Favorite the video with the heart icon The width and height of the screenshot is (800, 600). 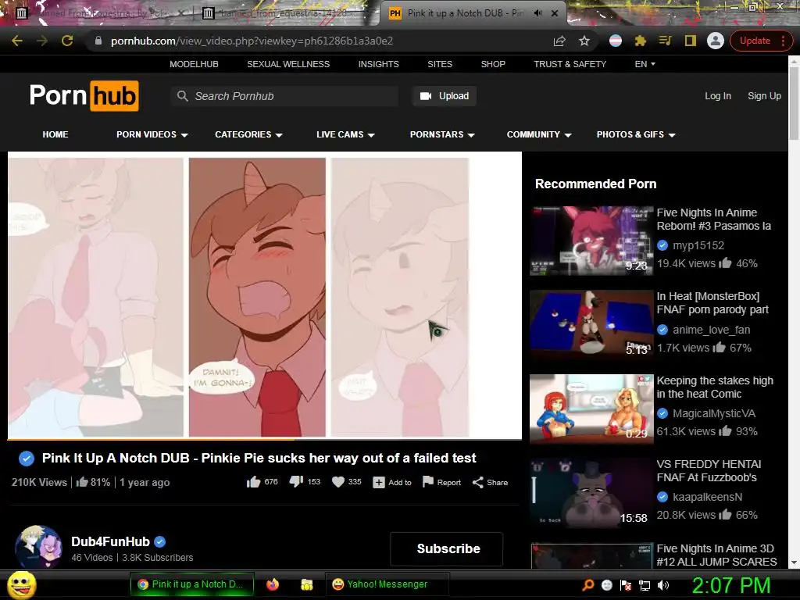click(338, 482)
